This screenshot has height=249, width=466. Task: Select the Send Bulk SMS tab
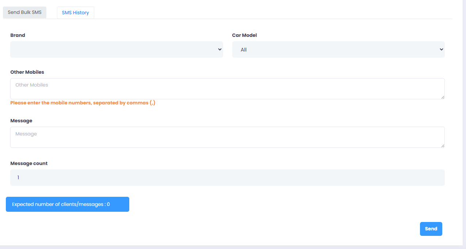click(x=24, y=12)
